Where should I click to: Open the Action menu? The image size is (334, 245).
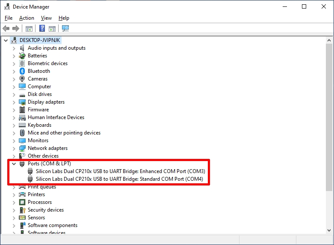[27, 18]
